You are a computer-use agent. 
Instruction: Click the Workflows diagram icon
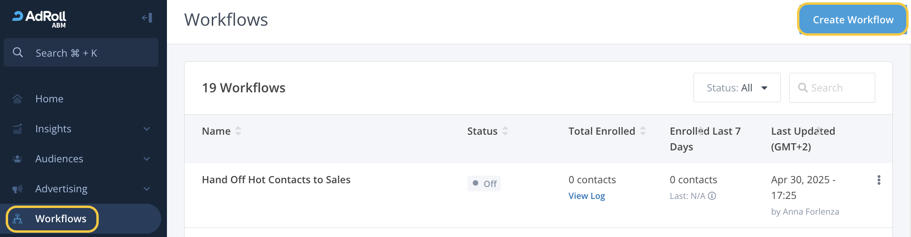point(18,219)
